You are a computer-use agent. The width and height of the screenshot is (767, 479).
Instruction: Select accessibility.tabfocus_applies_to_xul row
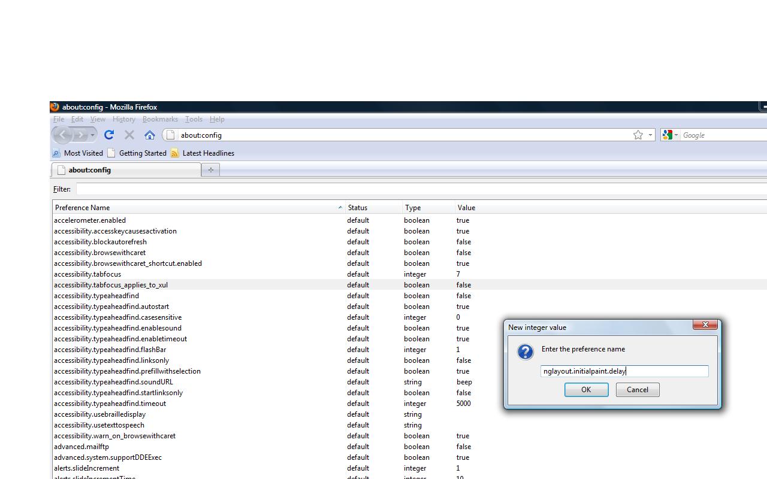coord(409,285)
